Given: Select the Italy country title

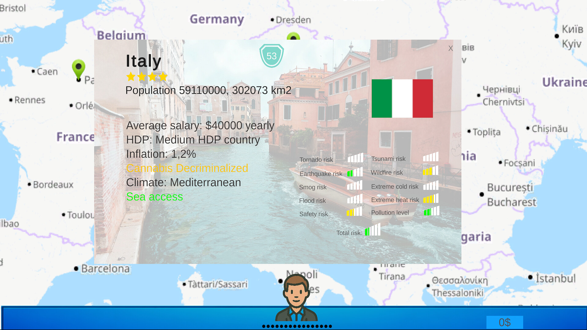Looking at the screenshot, I should 143,61.
